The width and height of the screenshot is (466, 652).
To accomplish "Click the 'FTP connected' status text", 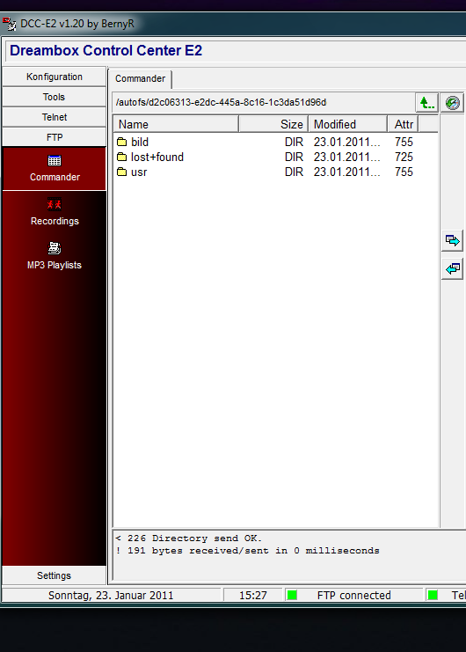I will click(353, 595).
